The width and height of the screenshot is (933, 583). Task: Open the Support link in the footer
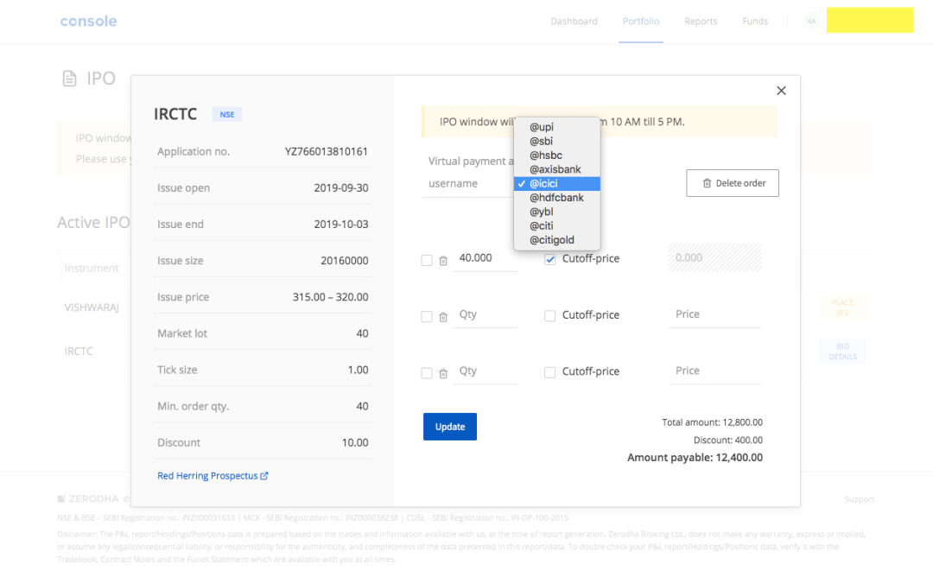coord(860,499)
